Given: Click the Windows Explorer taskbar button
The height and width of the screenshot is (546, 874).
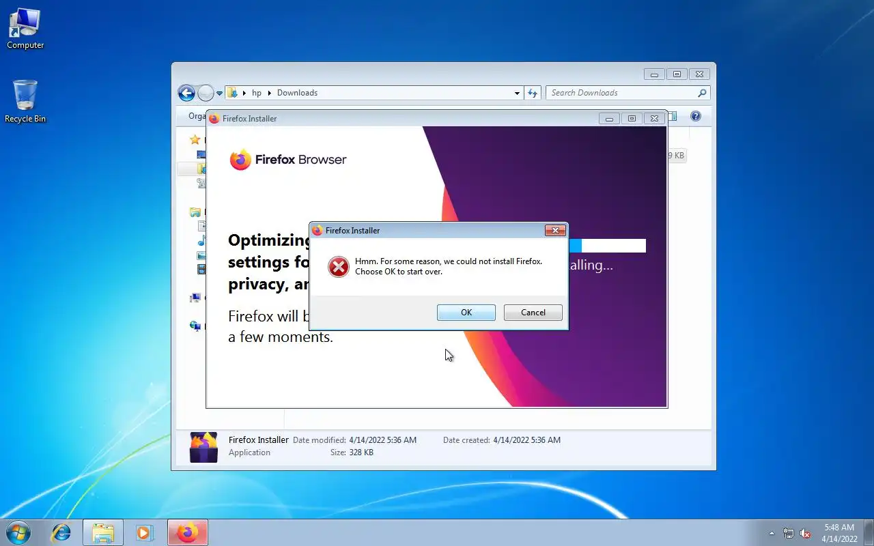Looking at the screenshot, I should [103, 532].
